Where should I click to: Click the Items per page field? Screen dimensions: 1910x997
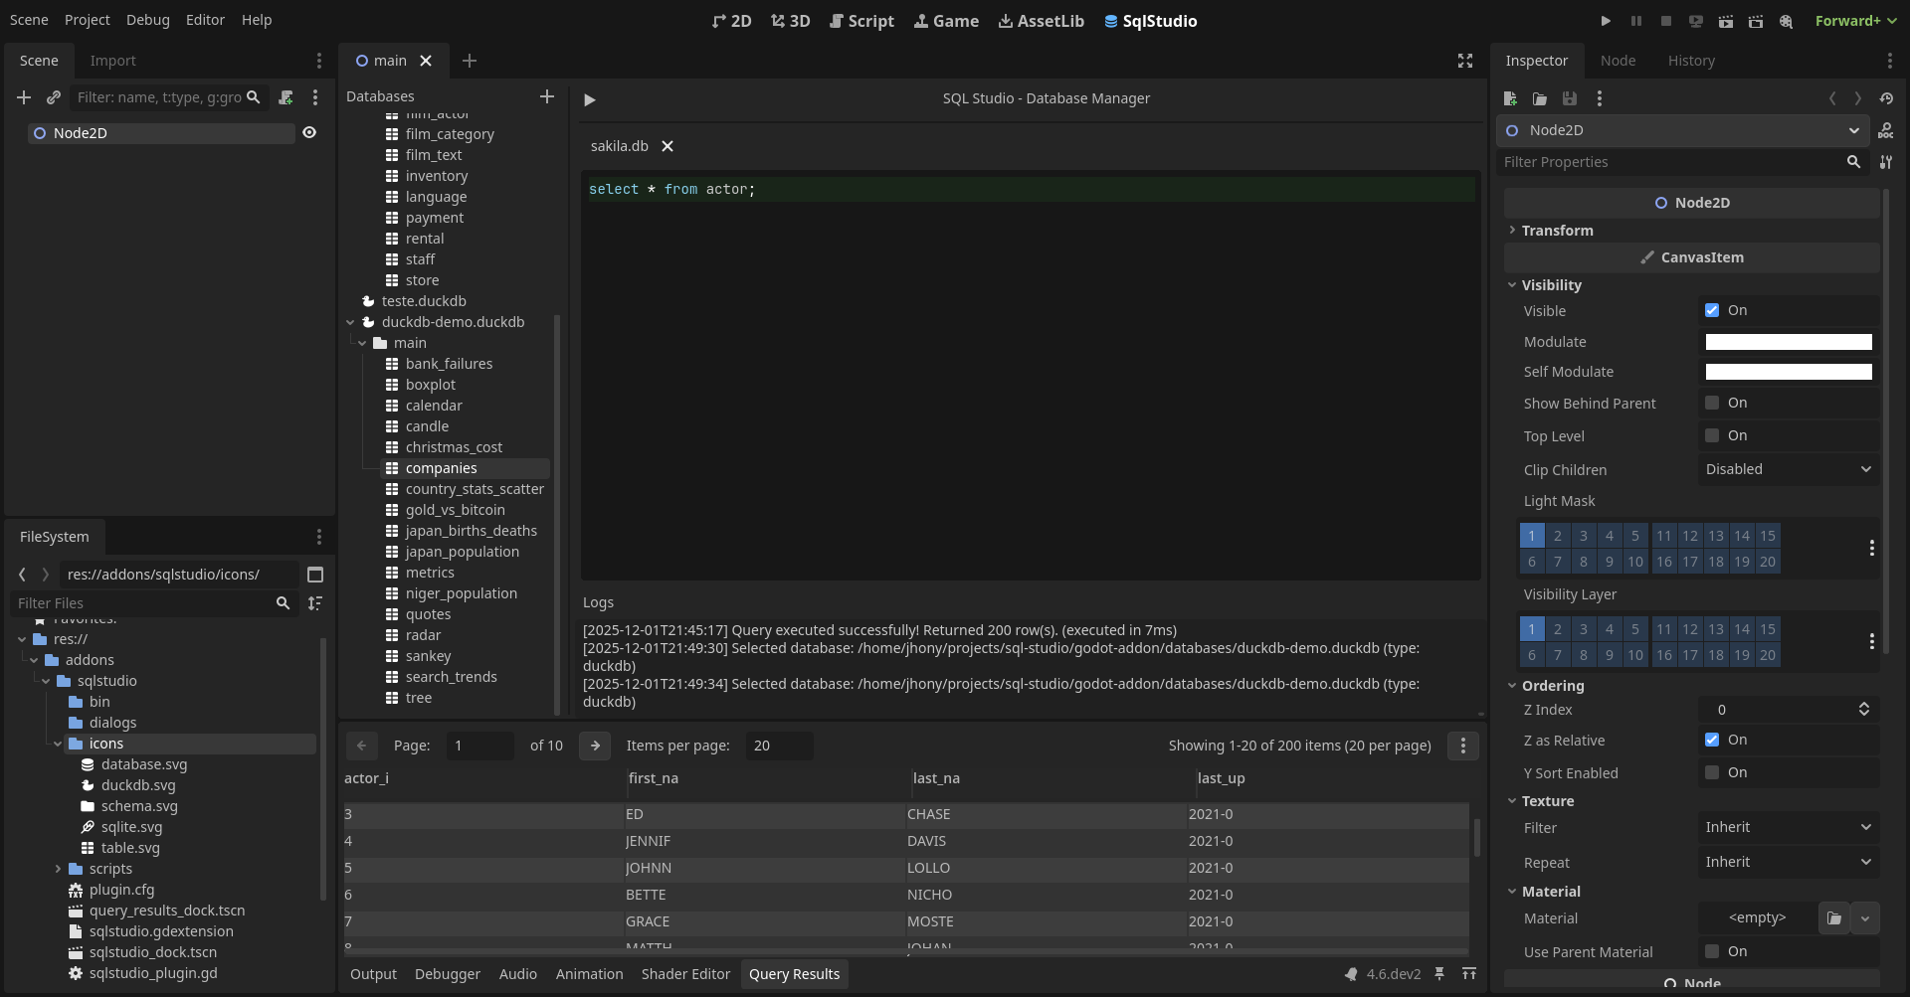(x=779, y=746)
